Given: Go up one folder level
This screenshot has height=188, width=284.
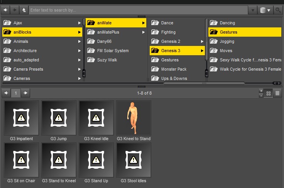Looking at the screenshot, I should point(24,10).
